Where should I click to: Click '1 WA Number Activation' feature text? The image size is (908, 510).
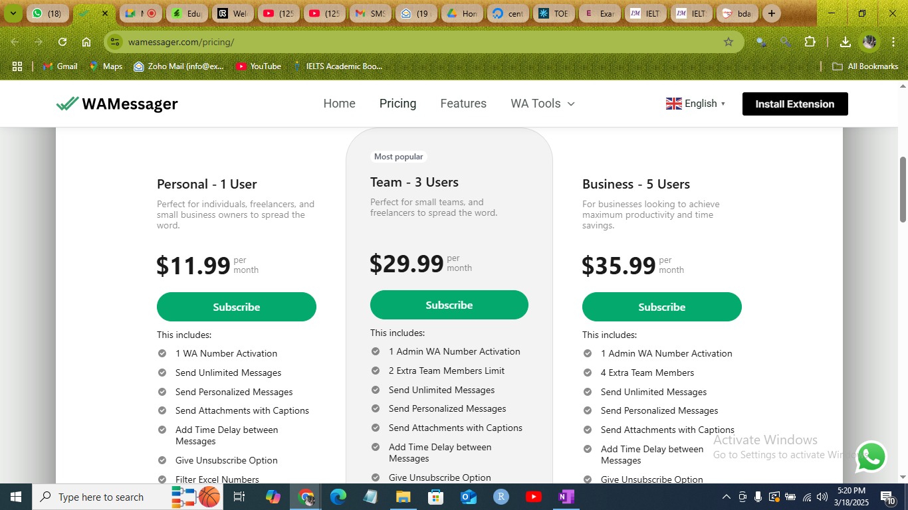pyautogui.click(x=226, y=353)
